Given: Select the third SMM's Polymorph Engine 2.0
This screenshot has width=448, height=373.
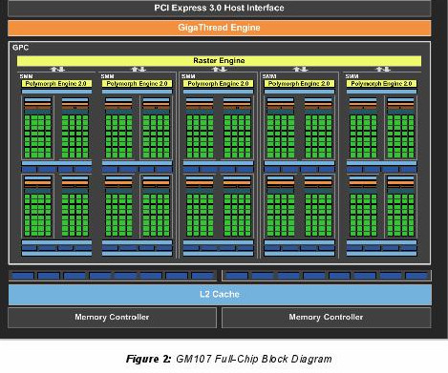Looking at the screenshot, I should 218,84.
